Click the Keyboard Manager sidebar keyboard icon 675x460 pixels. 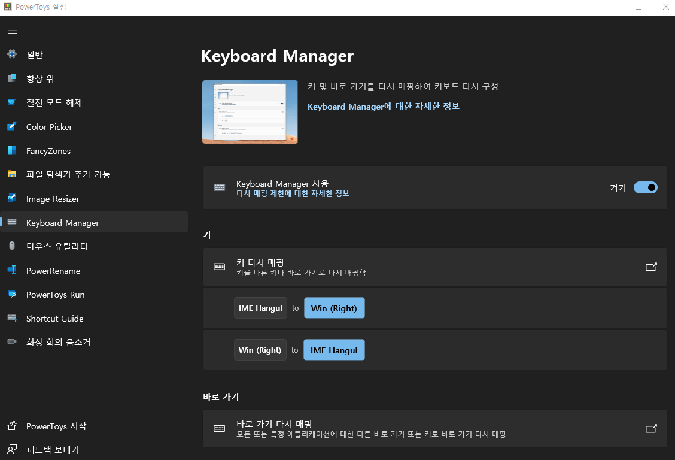(12, 222)
